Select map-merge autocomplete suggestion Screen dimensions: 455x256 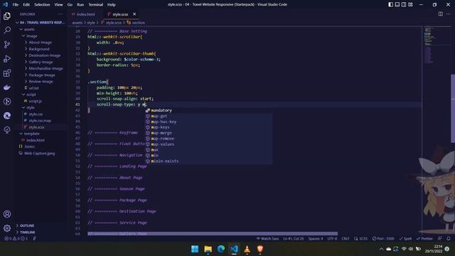(x=208, y=133)
